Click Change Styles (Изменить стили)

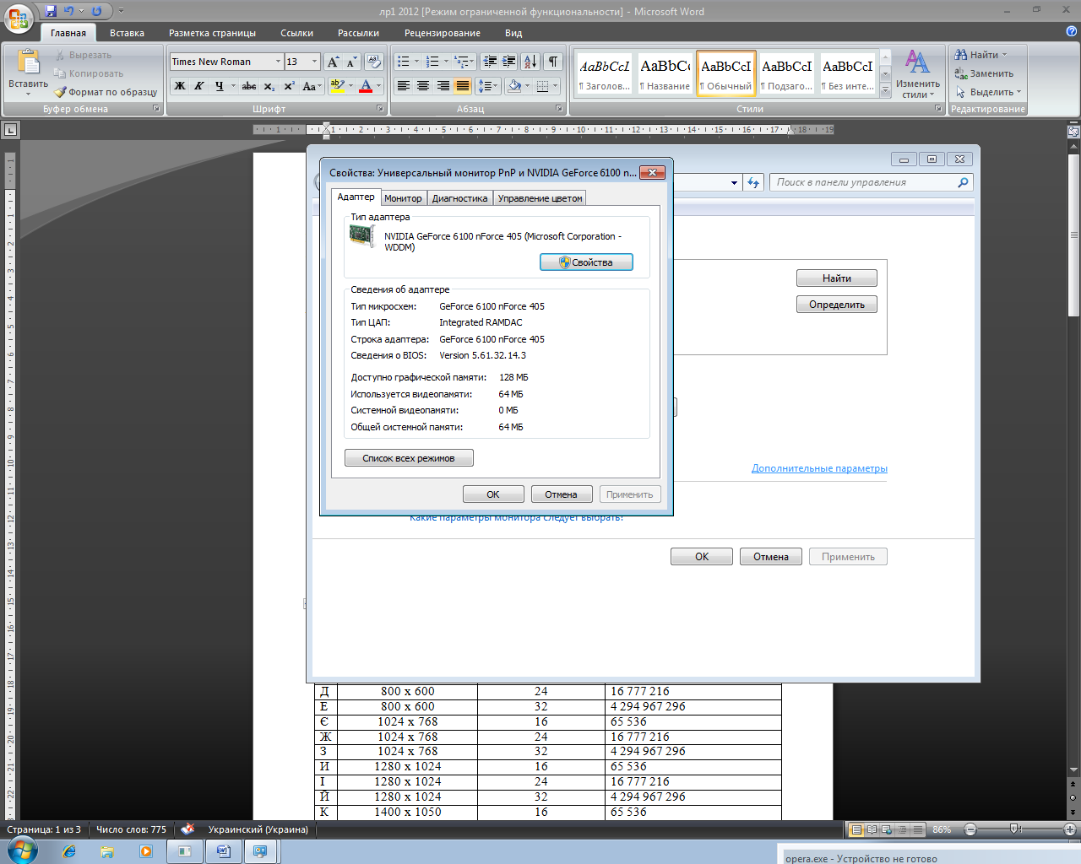(918, 74)
